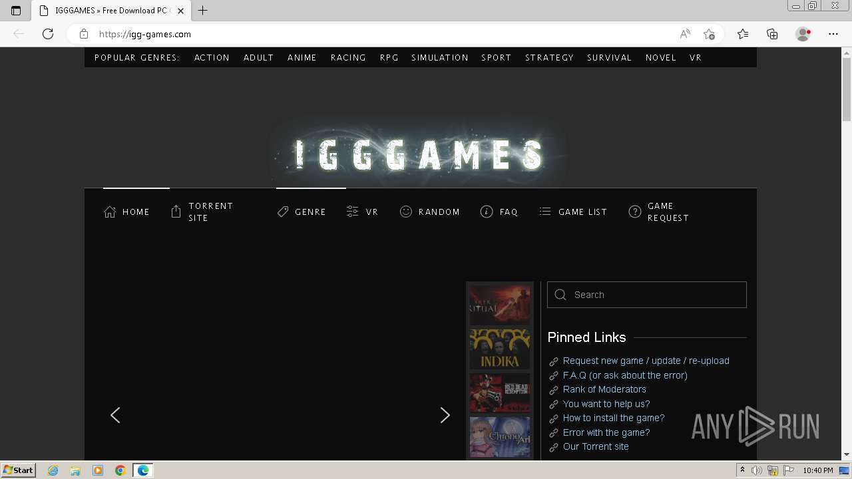The width and height of the screenshot is (852, 479).
Task: Open the Collections icon
Action: [772, 34]
